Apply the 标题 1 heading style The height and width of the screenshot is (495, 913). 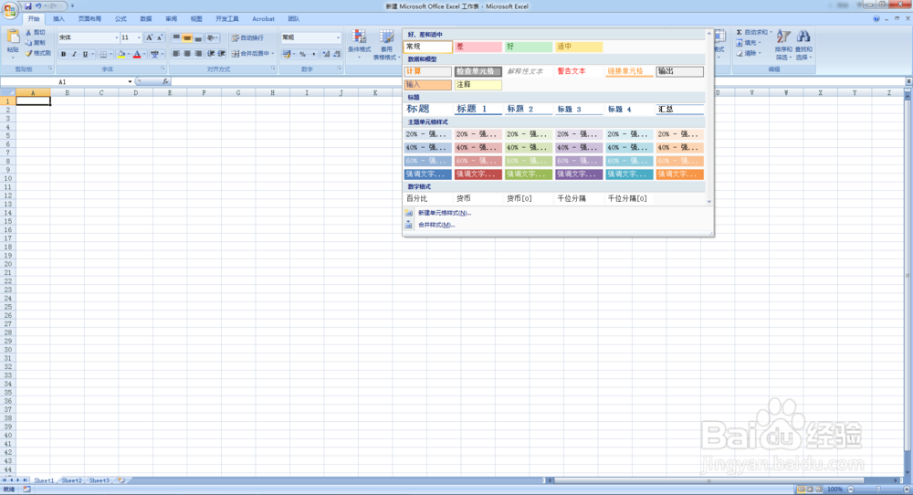point(477,109)
